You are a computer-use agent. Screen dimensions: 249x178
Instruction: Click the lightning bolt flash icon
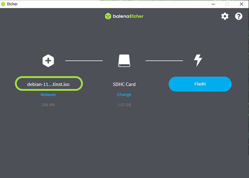click(198, 61)
